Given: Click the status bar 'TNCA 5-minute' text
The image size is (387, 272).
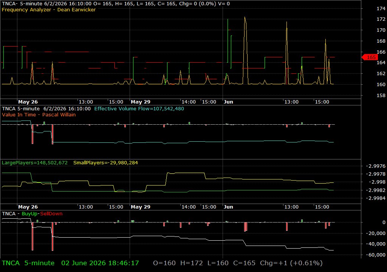Looking at the screenshot, I should click(x=28, y=263).
